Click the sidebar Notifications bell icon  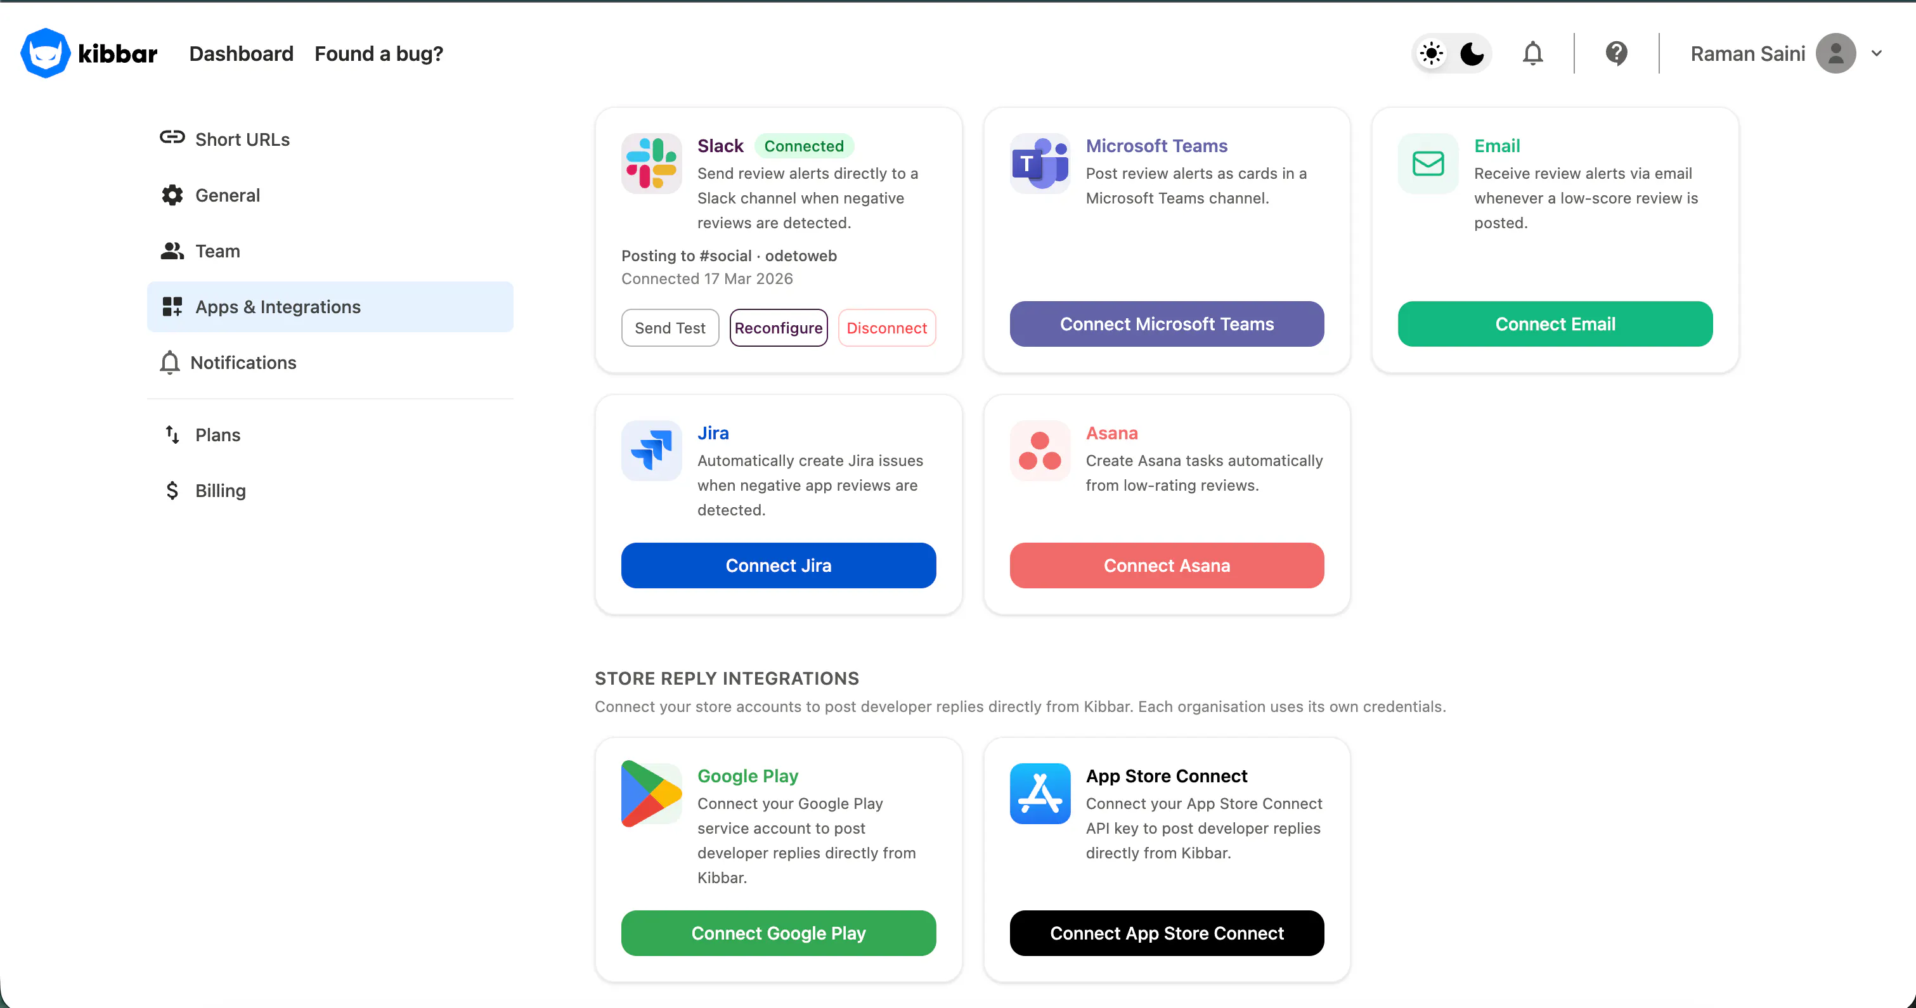click(169, 362)
